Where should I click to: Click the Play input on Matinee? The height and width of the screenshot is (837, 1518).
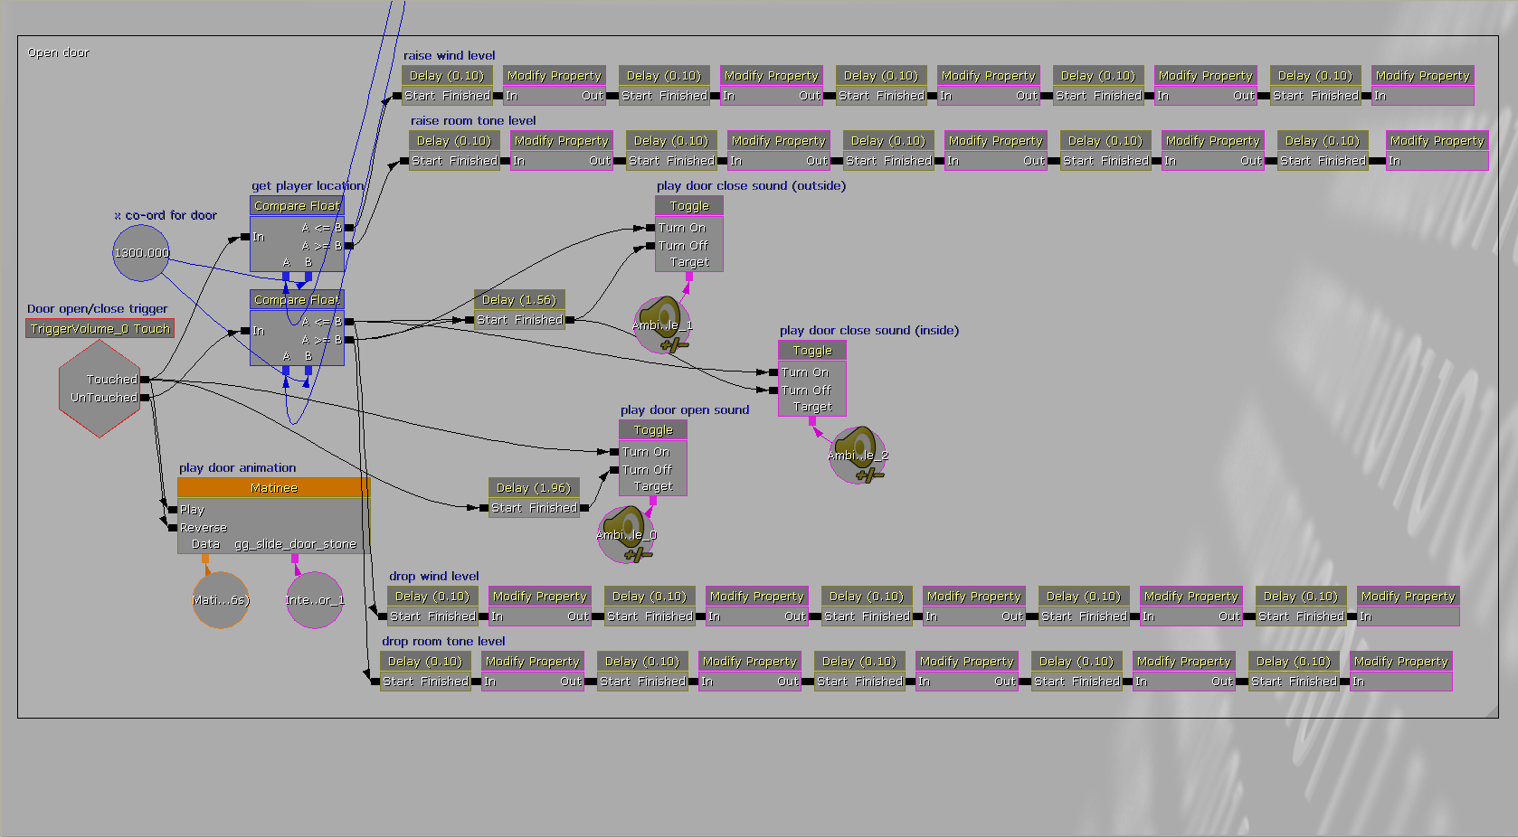pyautogui.click(x=173, y=510)
